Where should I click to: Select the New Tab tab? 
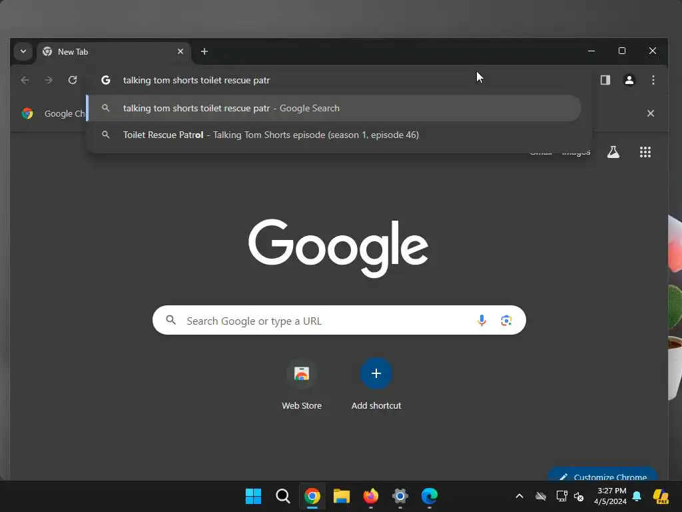click(x=113, y=52)
